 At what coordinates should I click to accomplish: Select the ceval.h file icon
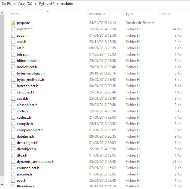click(x=13, y=99)
